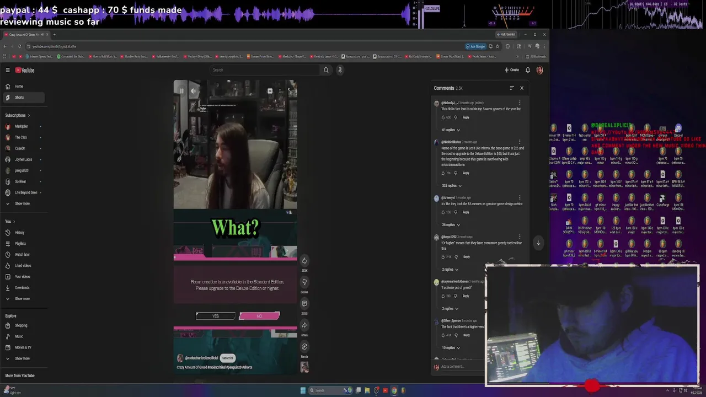Open comment sort options icon
706x397 pixels.
(512, 88)
